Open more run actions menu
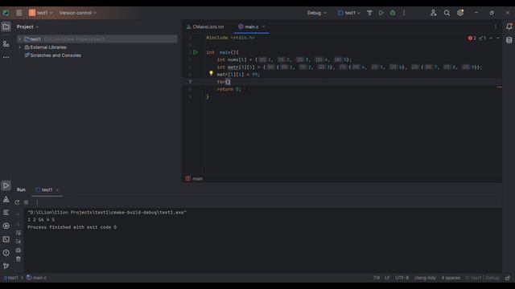Screen dimensions: 515x289 tap(404, 13)
